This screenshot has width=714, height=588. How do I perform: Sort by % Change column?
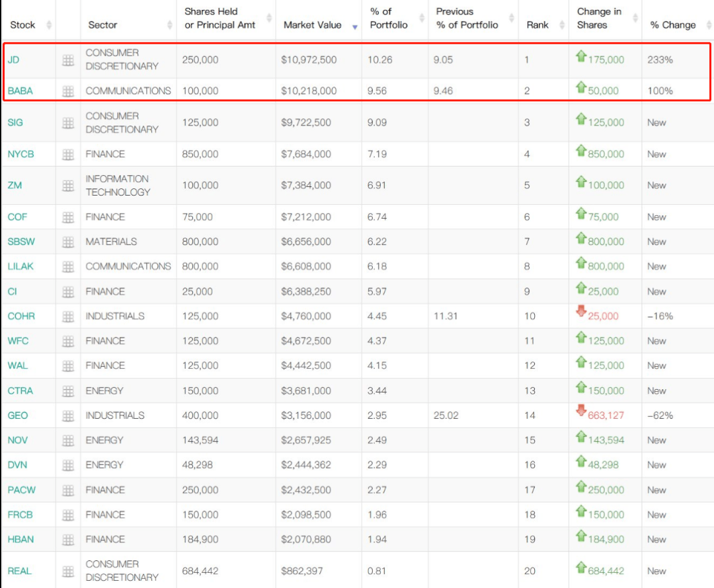(673, 25)
